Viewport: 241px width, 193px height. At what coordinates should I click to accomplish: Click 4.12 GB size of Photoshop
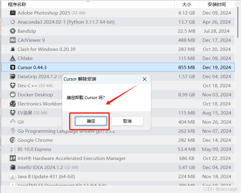[186, 13]
